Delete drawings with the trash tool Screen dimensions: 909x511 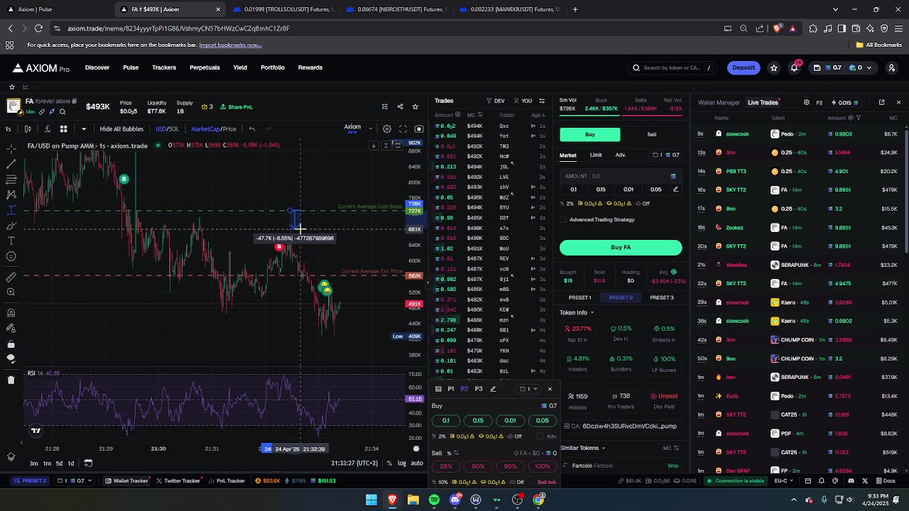tap(11, 380)
